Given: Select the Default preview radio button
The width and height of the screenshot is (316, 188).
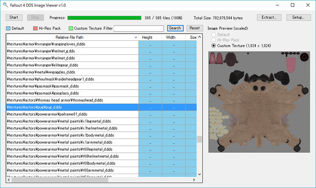Looking at the screenshot, I should coord(213,34).
